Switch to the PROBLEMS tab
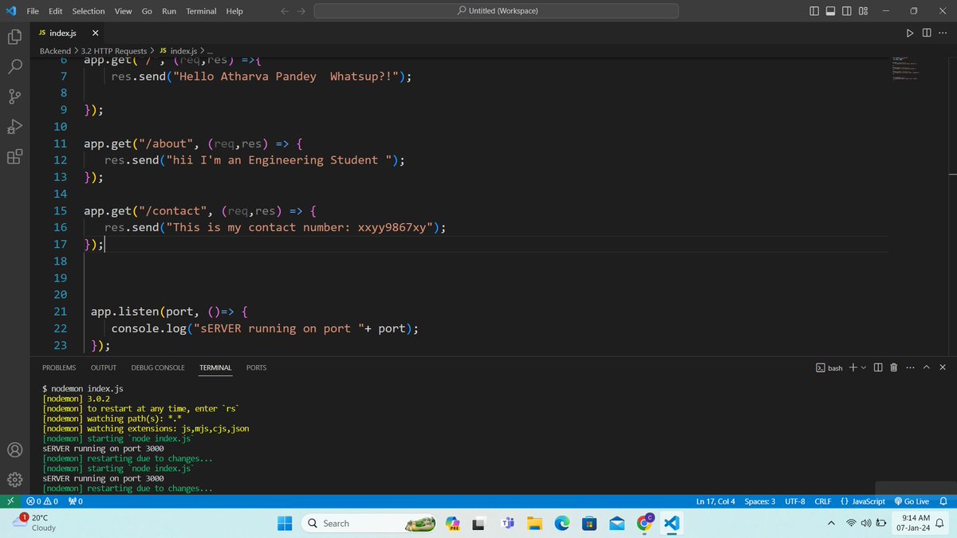This screenshot has height=538, width=957. [x=58, y=367]
